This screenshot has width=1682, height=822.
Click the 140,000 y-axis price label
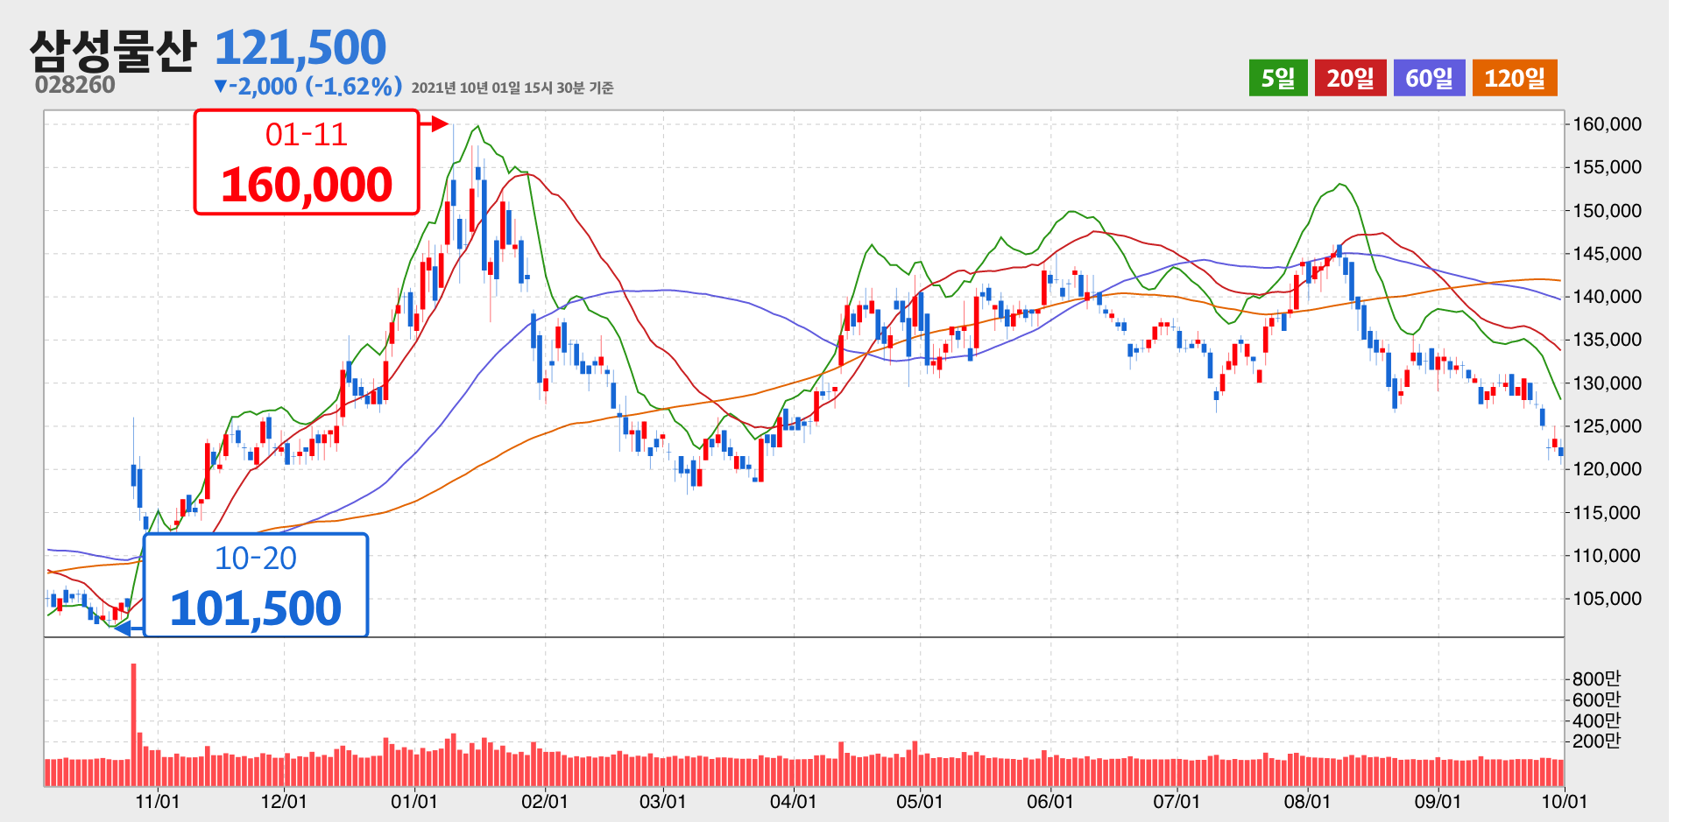pyautogui.click(x=1607, y=297)
